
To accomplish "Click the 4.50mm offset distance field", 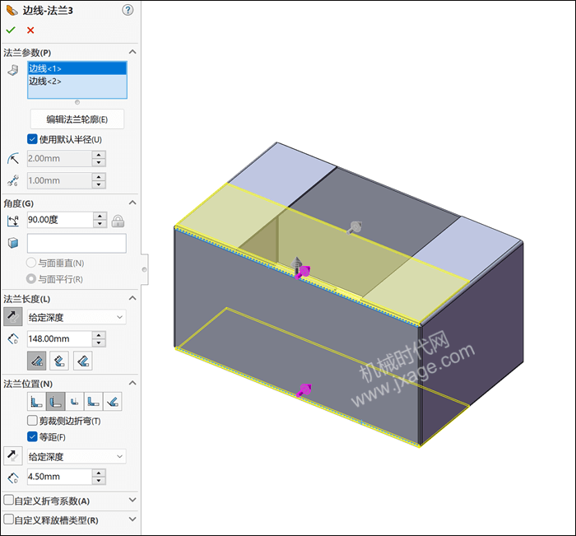I will 59,477.
